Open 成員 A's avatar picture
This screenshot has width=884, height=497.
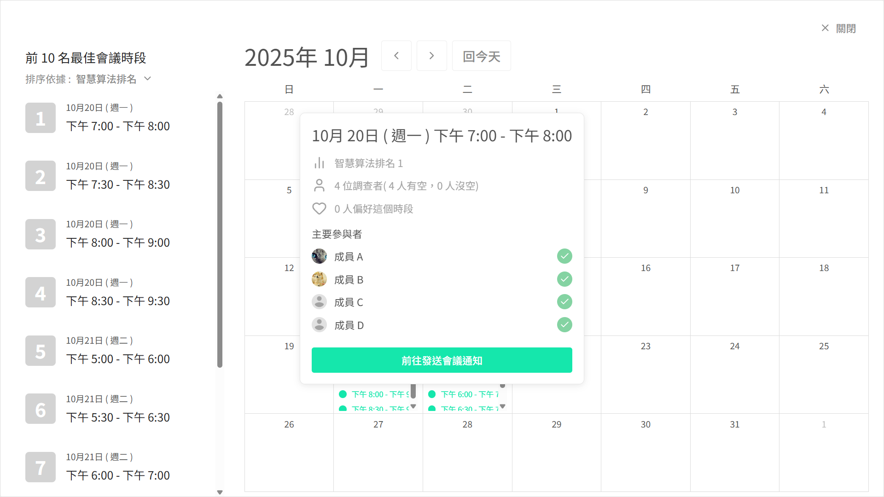click(x=319, y=256)
